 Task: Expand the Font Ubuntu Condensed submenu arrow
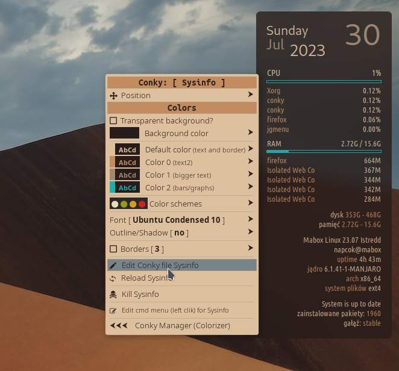click(x=250, y=220)
